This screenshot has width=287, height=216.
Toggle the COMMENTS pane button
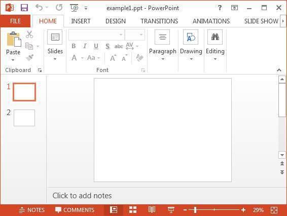tap(75, 210)
